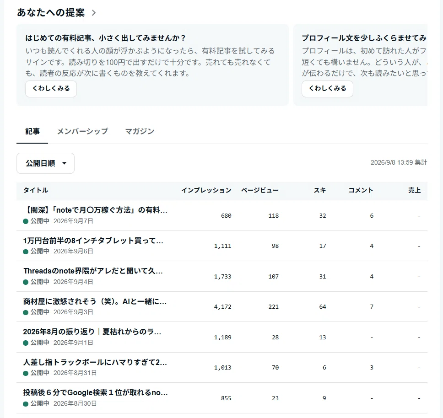This screenshot has width=443, height=418.
Task: Click くわしくみる under the paid article suggestion
Action: (x=51, y=89)
